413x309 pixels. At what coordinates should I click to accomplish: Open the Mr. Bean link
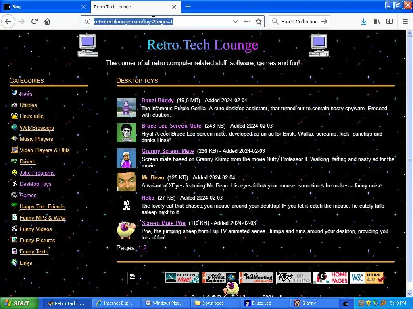(x=153, y=177)
